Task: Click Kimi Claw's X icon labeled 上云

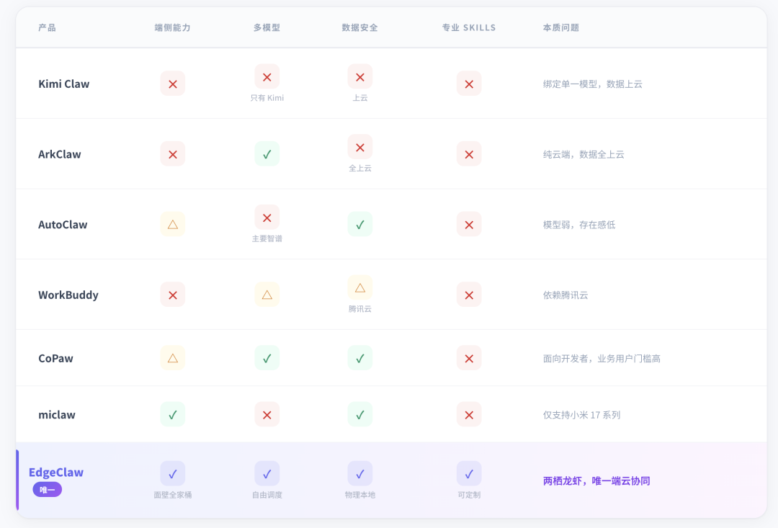Action: (x=360, y=77)
